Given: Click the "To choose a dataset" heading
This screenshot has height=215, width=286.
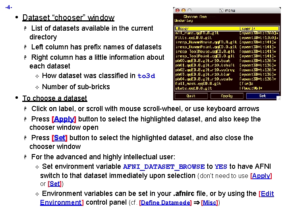Looking at the screenshot, I should coord(55,98).
